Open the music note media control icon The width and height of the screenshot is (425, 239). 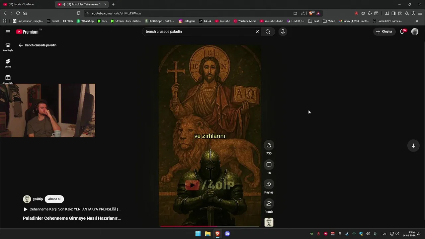coord(387,13)
